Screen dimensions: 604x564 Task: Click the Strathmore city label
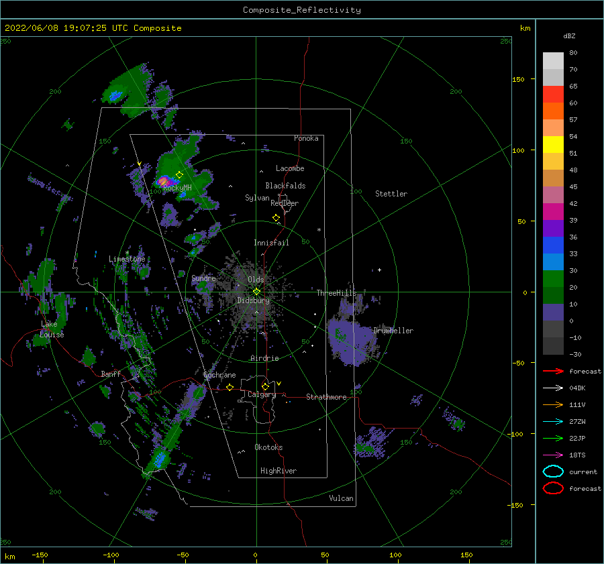[326, 397]
